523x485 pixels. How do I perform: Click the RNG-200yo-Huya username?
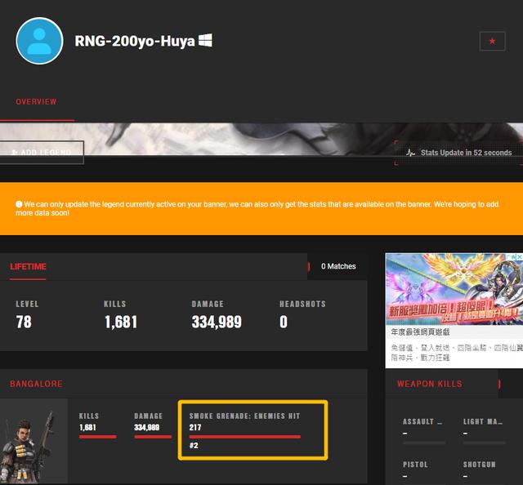click(x=135, y=41)
